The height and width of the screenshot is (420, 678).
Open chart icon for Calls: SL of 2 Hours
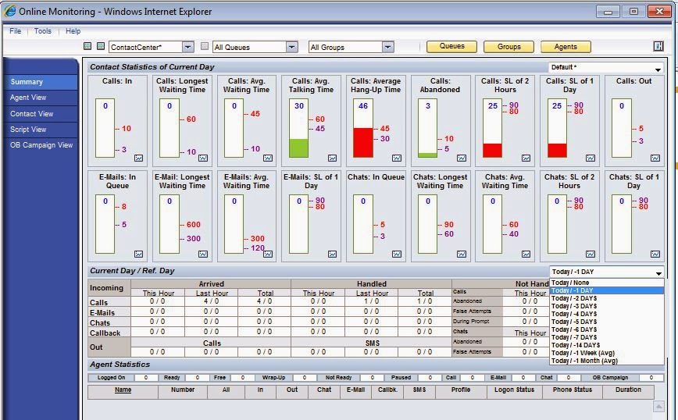[x=526, y=158]
